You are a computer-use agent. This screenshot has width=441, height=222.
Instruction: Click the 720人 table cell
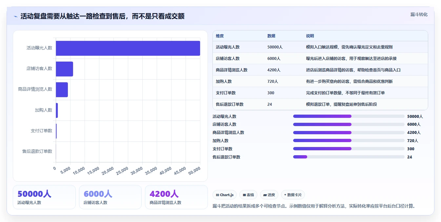(272, 82)
